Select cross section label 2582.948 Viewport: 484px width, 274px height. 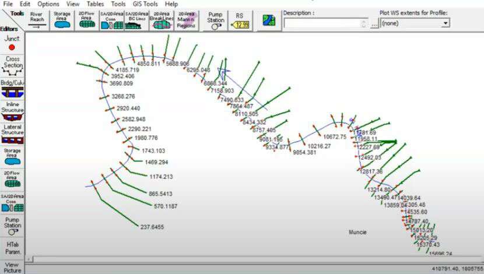coord(134,119)
